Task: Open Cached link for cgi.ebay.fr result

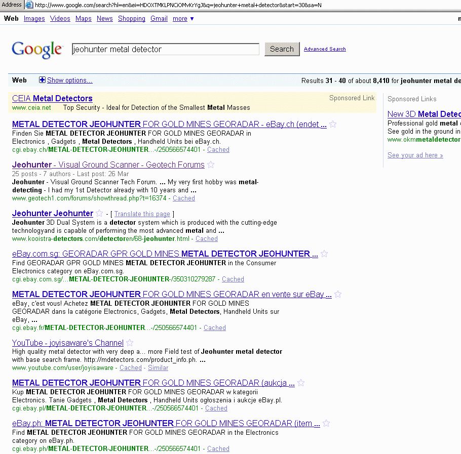Action: point(215,328)
